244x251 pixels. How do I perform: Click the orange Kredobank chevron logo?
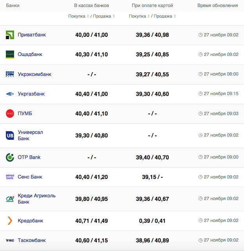pyautogui.click(x=10, y=221)
